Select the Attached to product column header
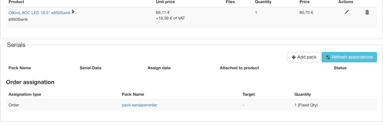The height and width of the screenshot is (125, 383). coord(239,68)
